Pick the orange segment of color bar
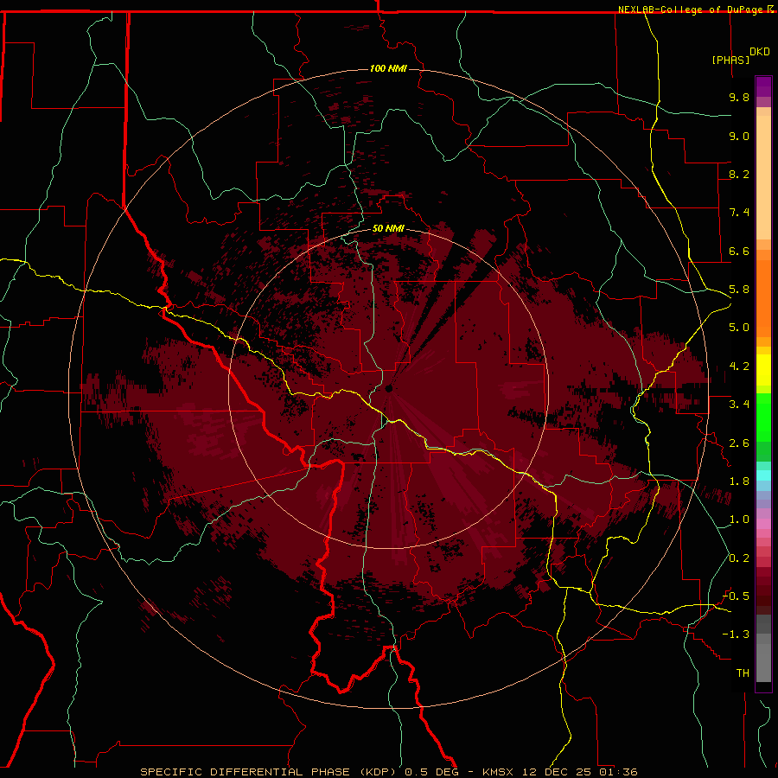The width and height of the screenshot is (778, 778). [763, 299]
